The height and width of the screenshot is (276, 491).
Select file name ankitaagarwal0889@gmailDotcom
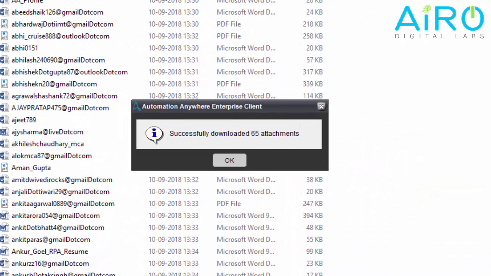(63, 204)
